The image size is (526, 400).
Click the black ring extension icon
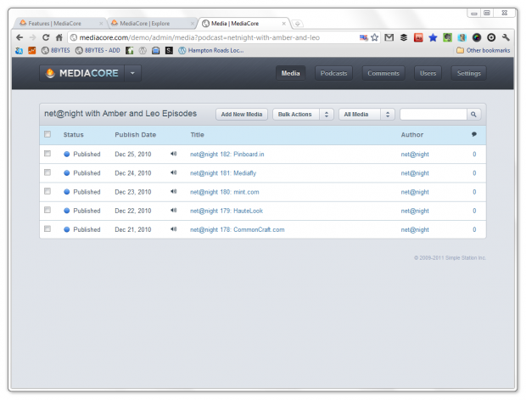coord(491,37)
